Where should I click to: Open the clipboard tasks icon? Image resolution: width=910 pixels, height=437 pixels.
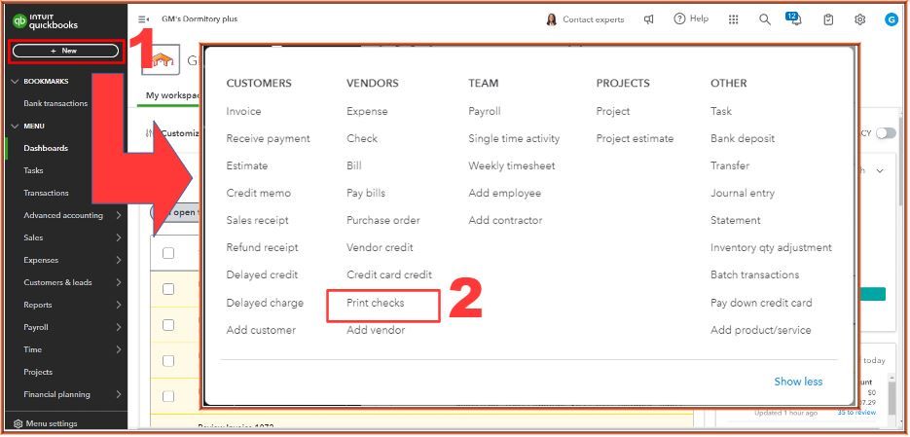coord(828,19)
